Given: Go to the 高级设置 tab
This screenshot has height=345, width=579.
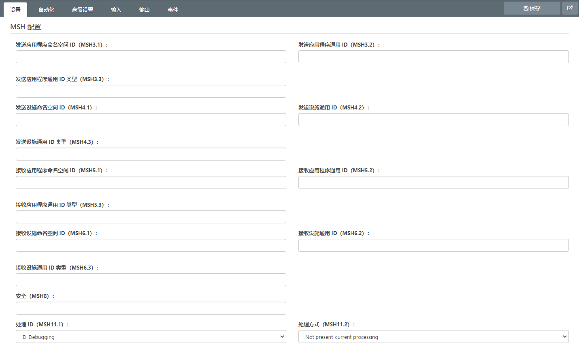Looking at the screenshot, I should point(83,10).
